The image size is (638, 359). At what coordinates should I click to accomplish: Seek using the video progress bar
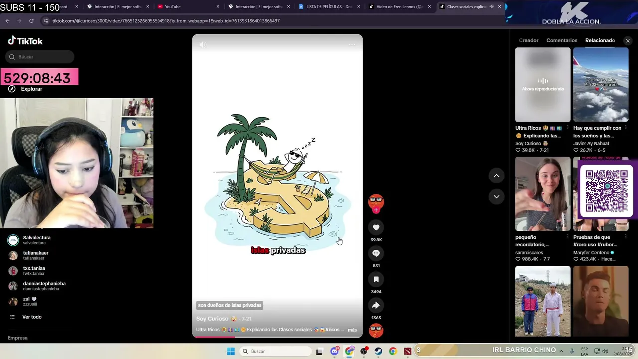point(278,336)
